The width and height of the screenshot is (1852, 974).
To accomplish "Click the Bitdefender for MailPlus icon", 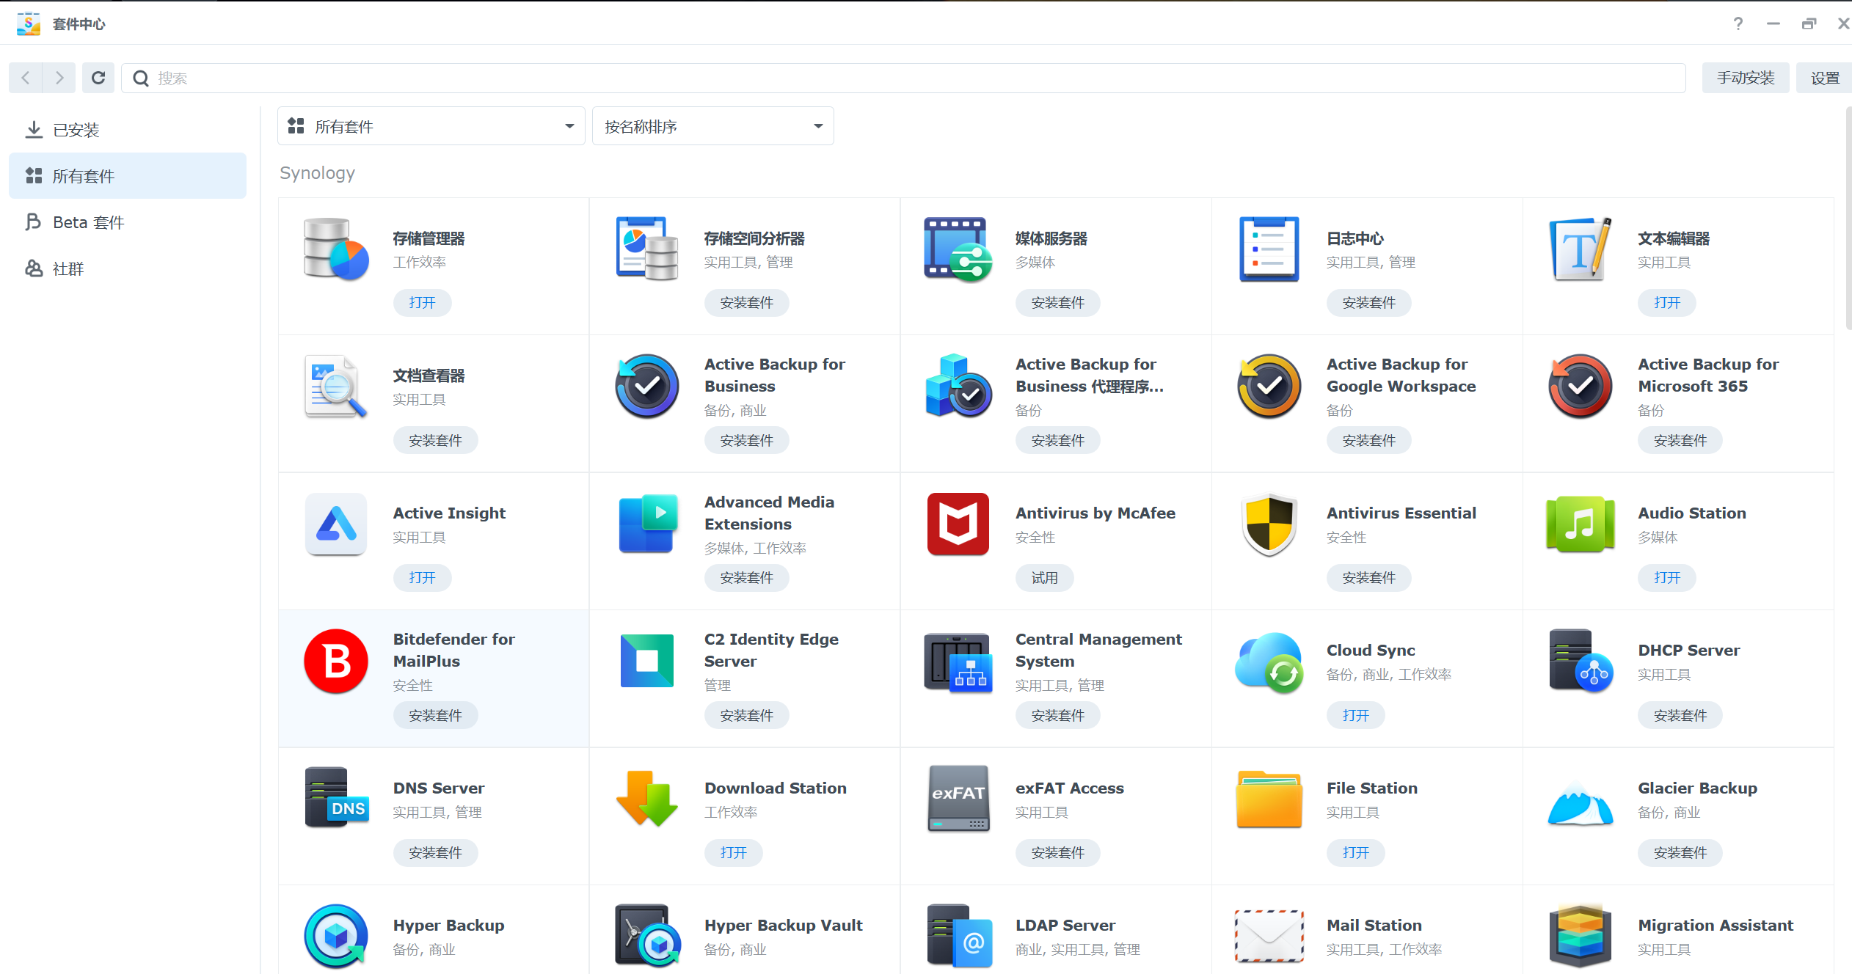I will pos(336,662).
